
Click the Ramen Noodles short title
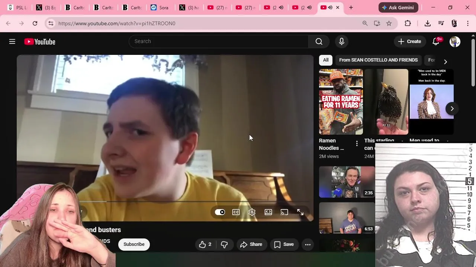click(331, 144)
